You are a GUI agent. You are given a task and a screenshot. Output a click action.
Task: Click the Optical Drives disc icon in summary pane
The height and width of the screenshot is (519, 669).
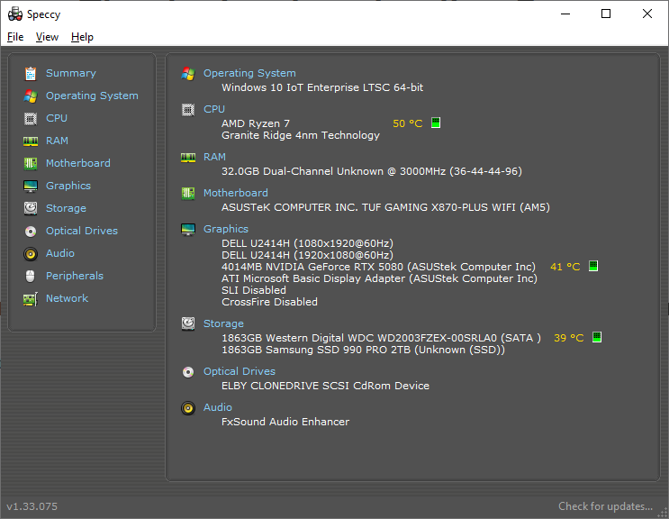pyautogui.click(x=188, y=372)
